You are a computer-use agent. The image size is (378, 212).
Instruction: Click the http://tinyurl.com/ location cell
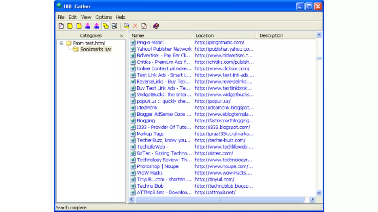[214, 179]
